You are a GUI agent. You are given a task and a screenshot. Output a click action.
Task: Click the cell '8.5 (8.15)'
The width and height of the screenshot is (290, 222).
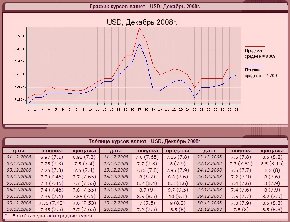272,163
